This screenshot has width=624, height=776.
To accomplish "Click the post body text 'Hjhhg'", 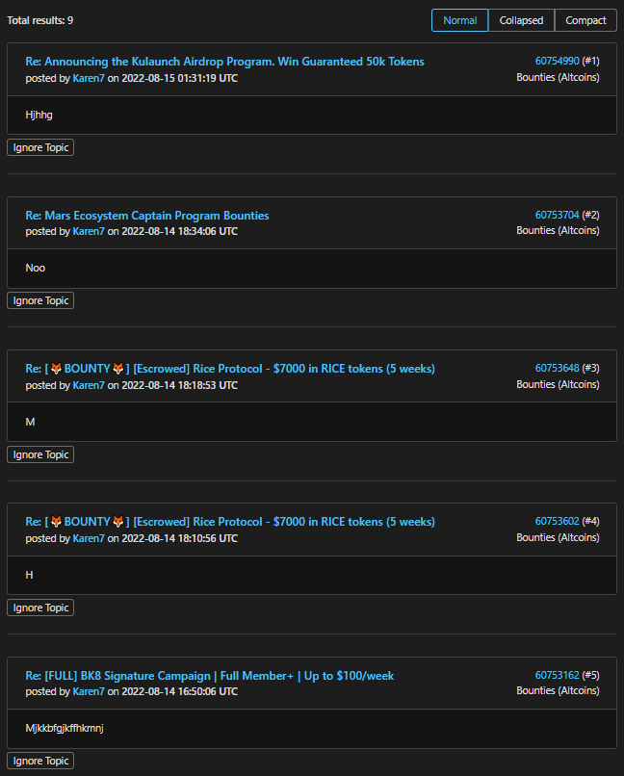I will tap(39, 115).
